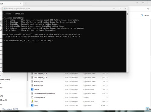Screen dimensions: 151x112
Task: Click the search icon in Explorer
Action: 148,9
